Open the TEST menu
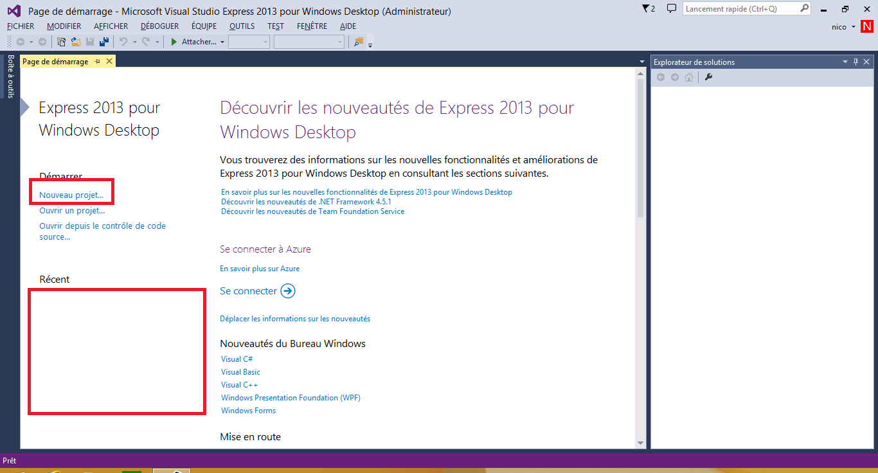This screenshot has width=878, height=473. [x=276, y=26]
